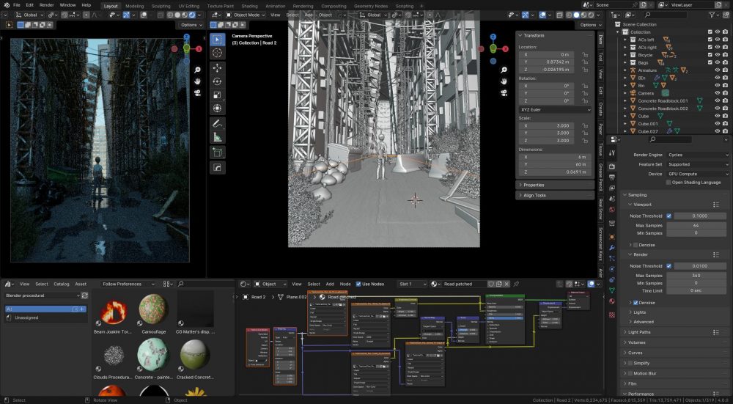Open the Tool tab in the viewport sidebar
The width and height of the screenshot is (733, 404).
point(601,56)
